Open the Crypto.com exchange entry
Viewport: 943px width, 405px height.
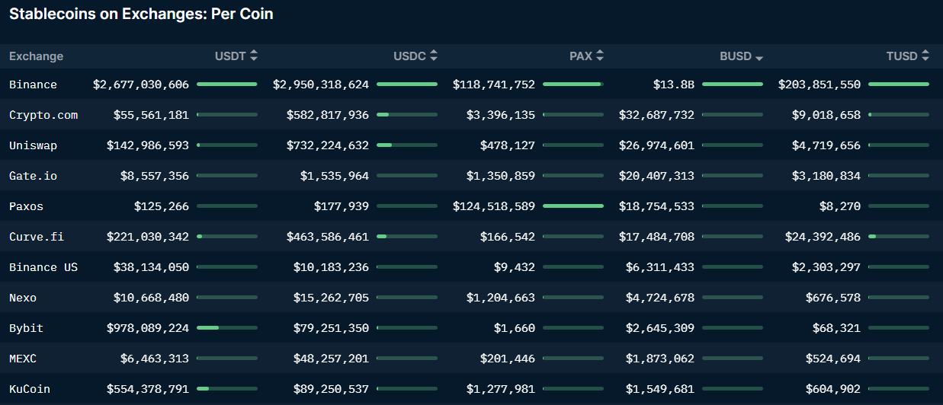tap(43, 115)
